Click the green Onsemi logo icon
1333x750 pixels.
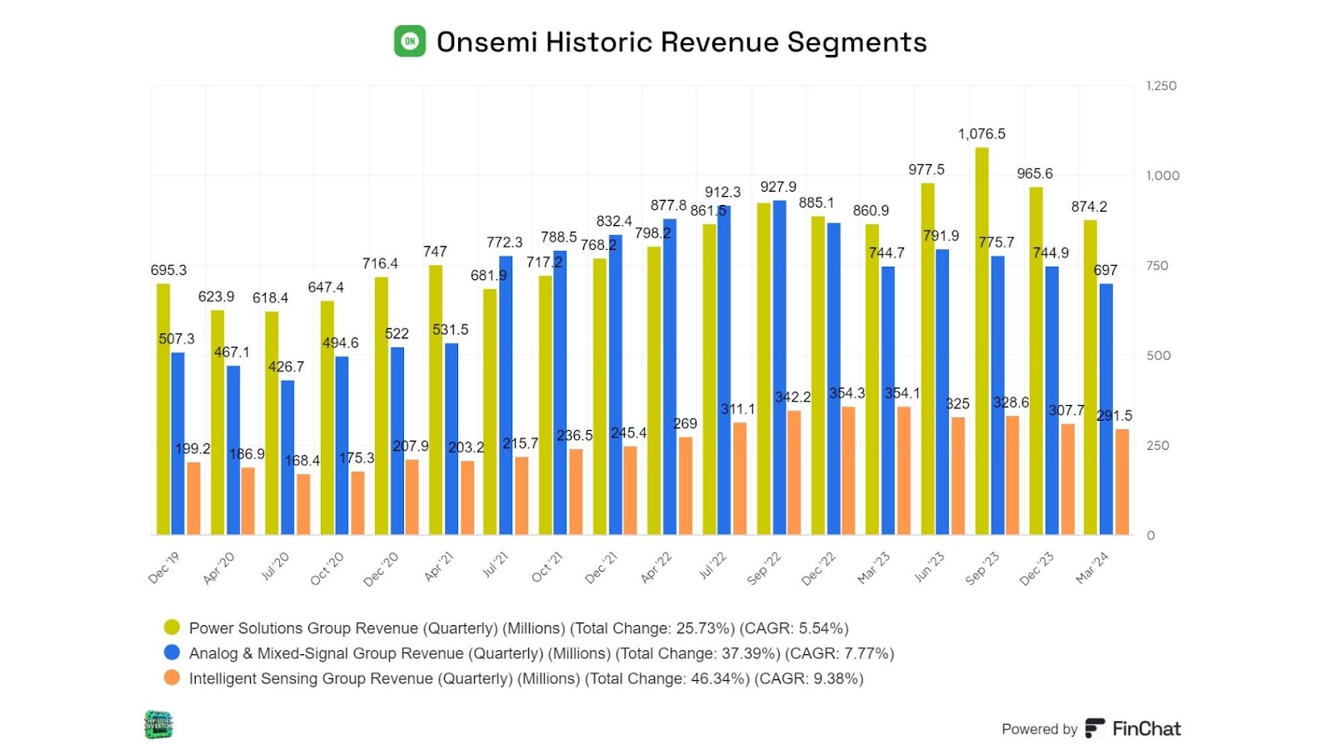click(x=410, y=41)
